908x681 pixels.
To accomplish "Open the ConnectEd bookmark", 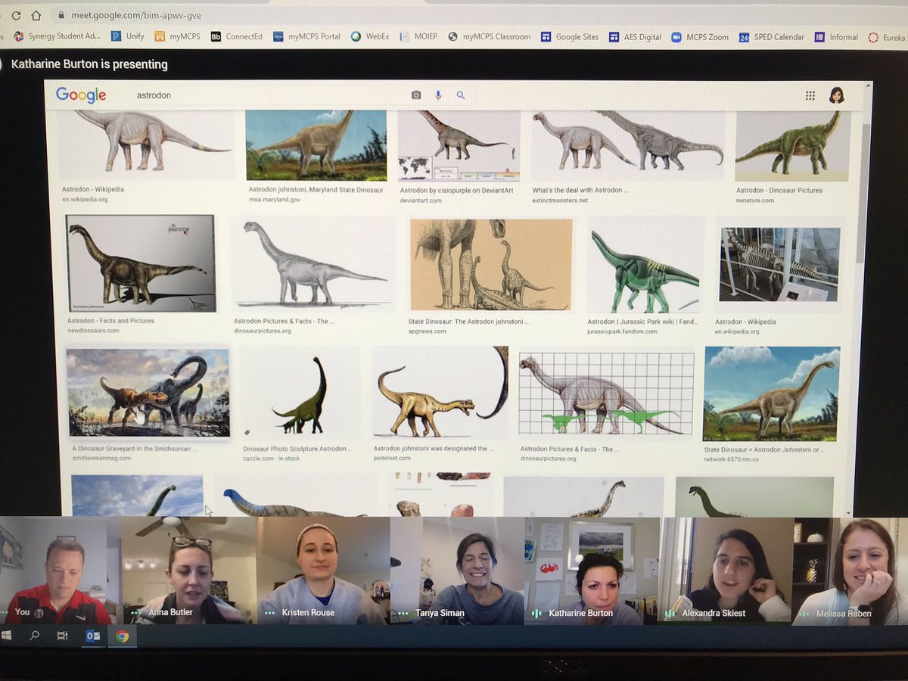I will click(x=237, y=36).
